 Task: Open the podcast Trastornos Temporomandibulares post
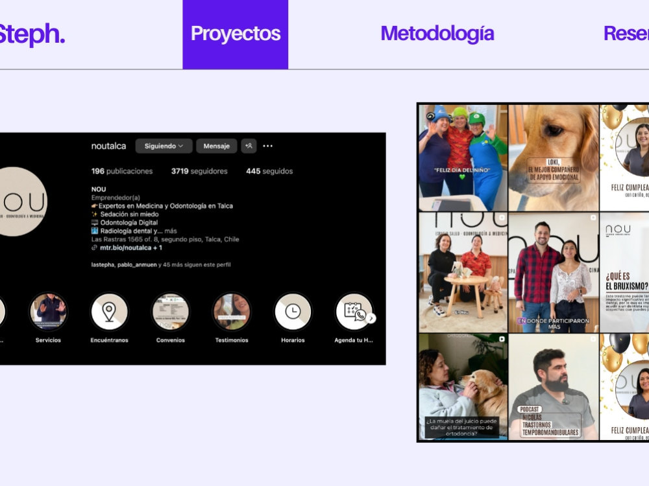554,387
